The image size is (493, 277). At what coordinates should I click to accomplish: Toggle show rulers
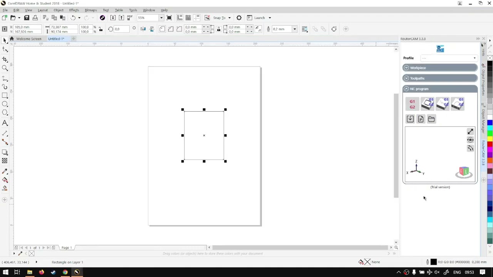(179, 18)
